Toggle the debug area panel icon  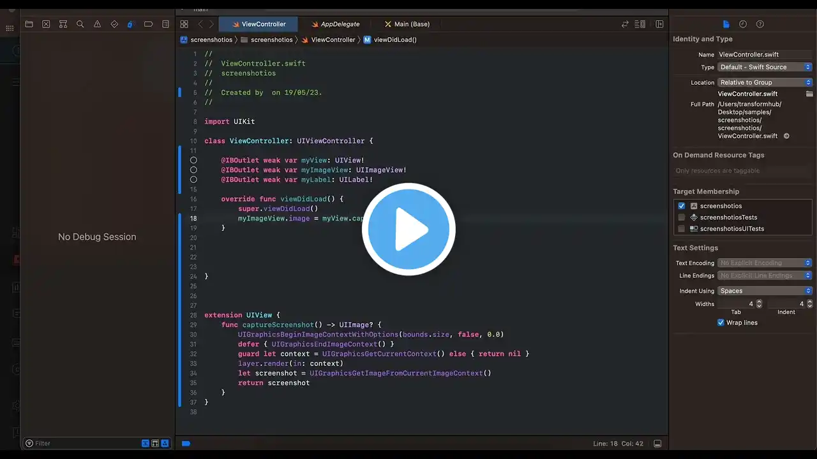click(657, 443)
